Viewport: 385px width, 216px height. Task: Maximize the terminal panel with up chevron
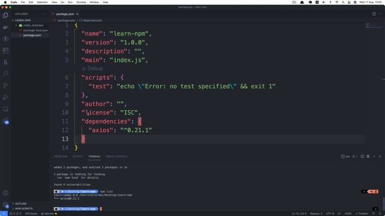374,156
